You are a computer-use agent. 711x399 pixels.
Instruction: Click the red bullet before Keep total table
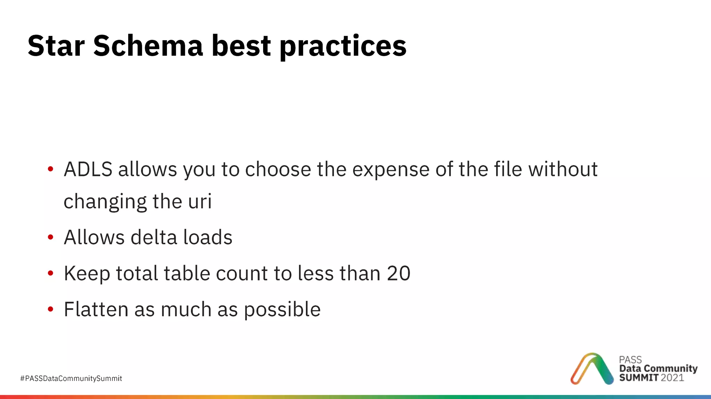(x=51, y=273)
